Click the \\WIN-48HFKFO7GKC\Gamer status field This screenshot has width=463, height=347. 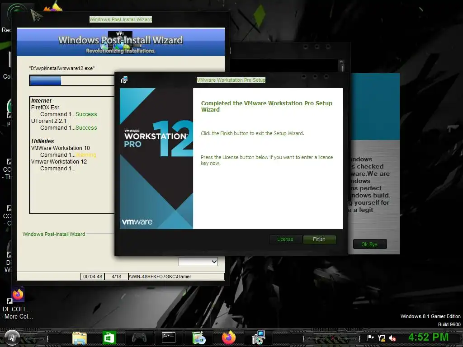[176, 277]
